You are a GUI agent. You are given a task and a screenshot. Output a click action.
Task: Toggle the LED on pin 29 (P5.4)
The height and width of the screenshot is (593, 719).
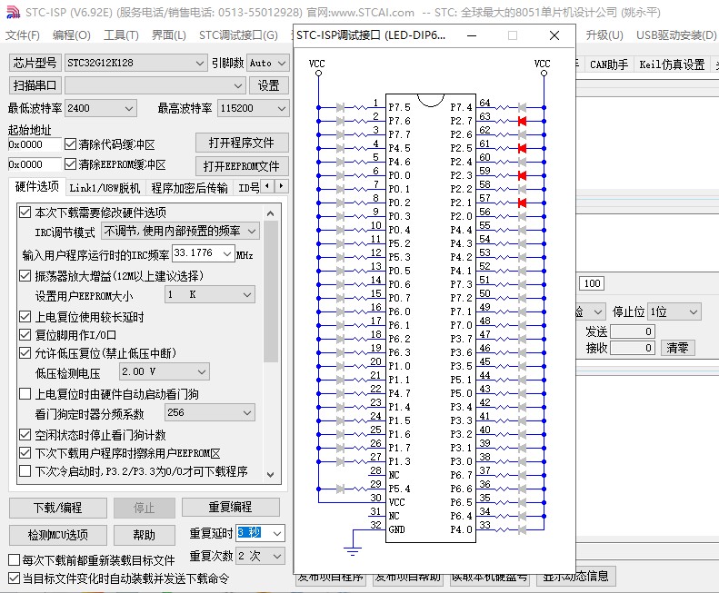[340, 489]
